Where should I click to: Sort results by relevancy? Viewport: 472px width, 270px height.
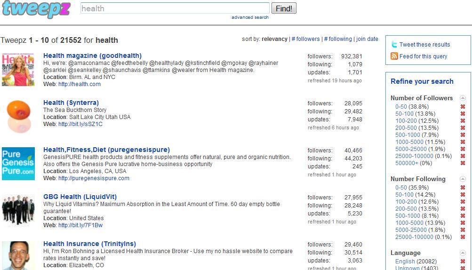(274, 39)
